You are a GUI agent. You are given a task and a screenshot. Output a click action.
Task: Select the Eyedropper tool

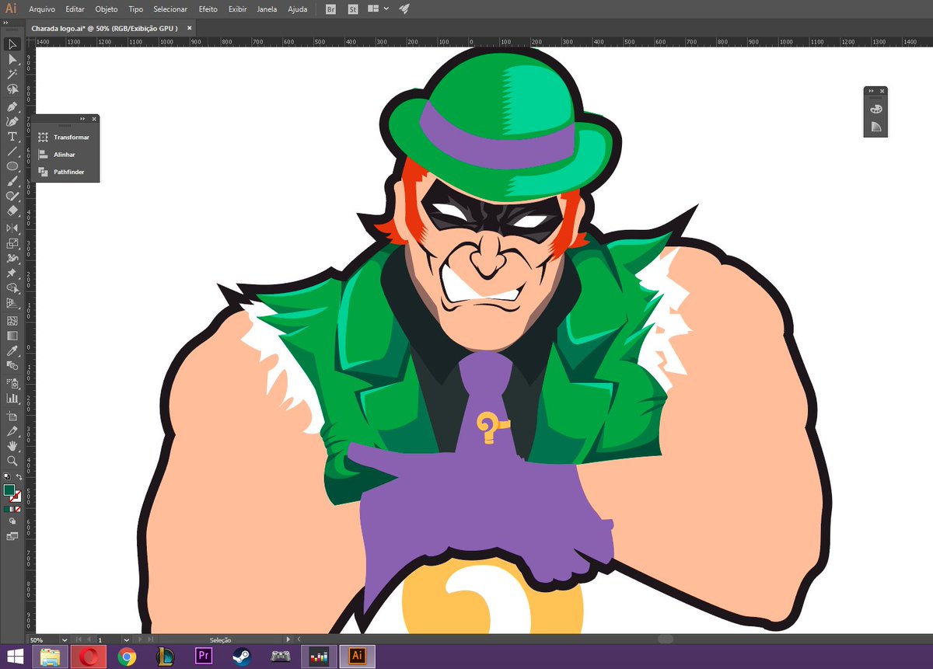pyautogui.click(x=12, y=351)
